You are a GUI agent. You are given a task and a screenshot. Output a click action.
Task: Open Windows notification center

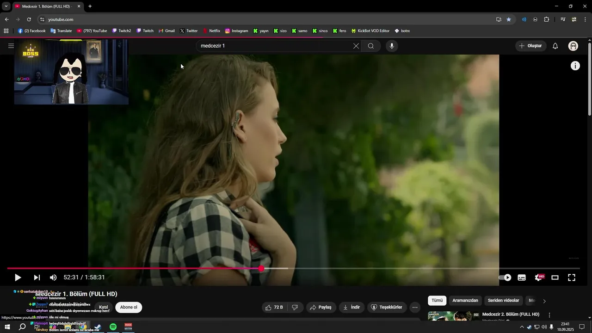tap(582, 327)
